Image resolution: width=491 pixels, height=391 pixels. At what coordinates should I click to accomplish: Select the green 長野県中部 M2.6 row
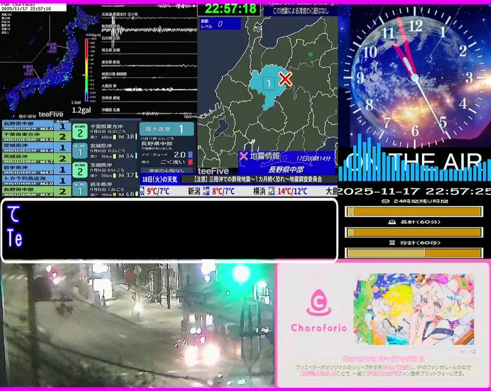pyautogui.click(x=36, y=191)
